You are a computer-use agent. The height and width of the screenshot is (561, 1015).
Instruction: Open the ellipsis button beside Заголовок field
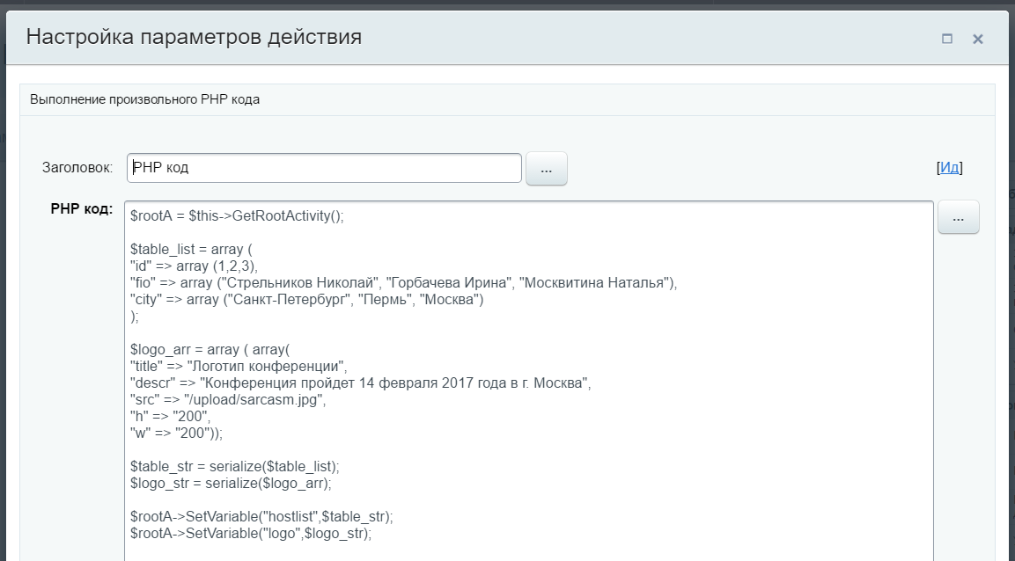546,169
